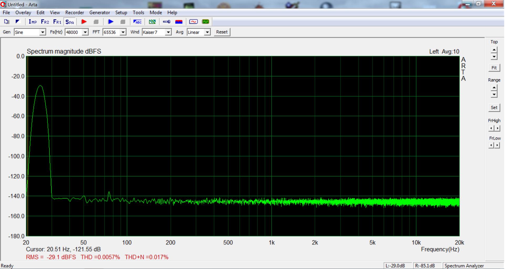Click the 'RMS = -29.1 dBFS' readout
The width and height of the screenshot is (505, 269).
coord(51,257)
